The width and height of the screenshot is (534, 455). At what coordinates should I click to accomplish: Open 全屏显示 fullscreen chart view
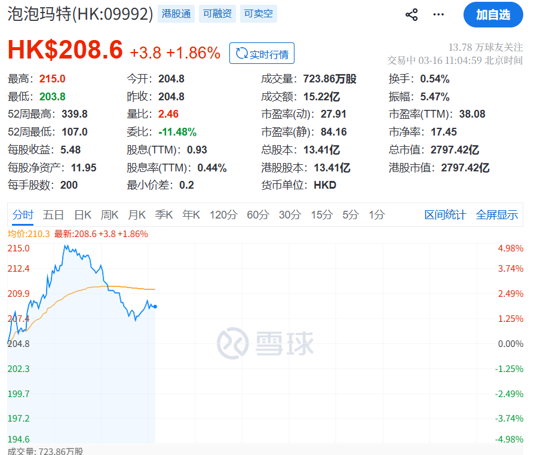(x=496, y=215)
